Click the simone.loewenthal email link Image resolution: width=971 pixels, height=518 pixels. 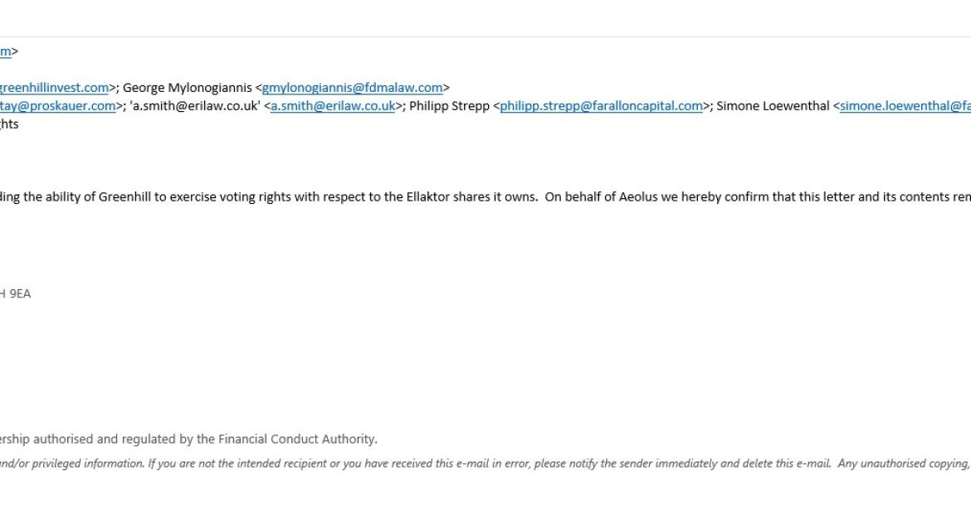905,106
